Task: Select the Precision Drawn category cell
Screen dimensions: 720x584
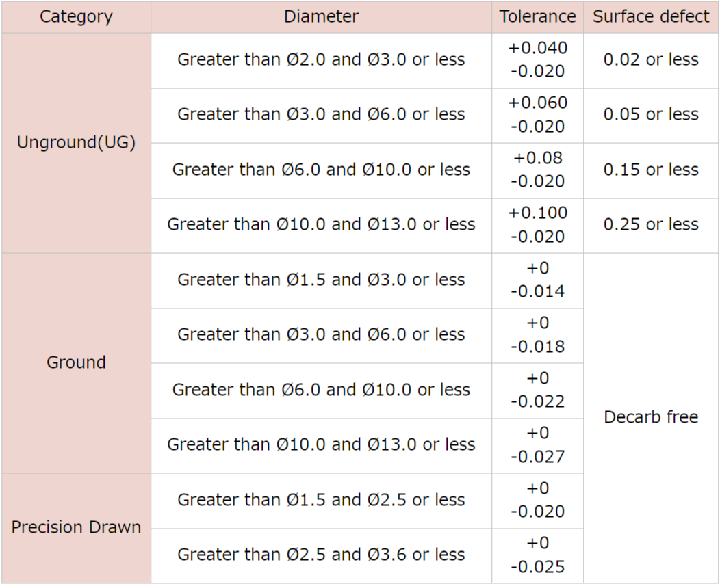Action: (x=76, y=527)
